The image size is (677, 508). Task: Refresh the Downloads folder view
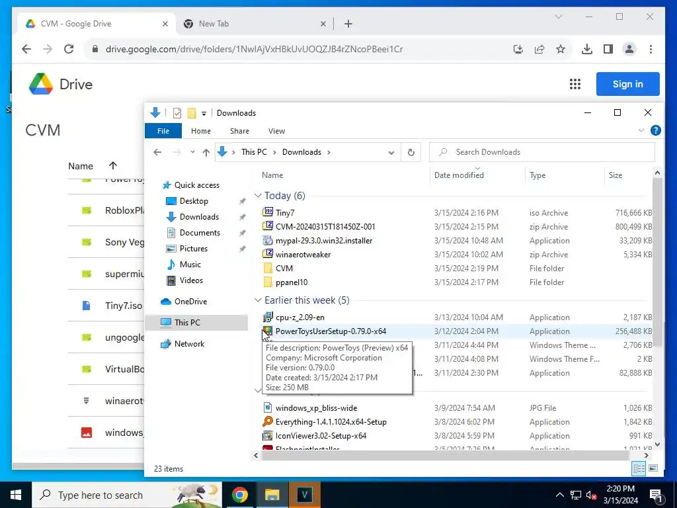coord(411,152)
